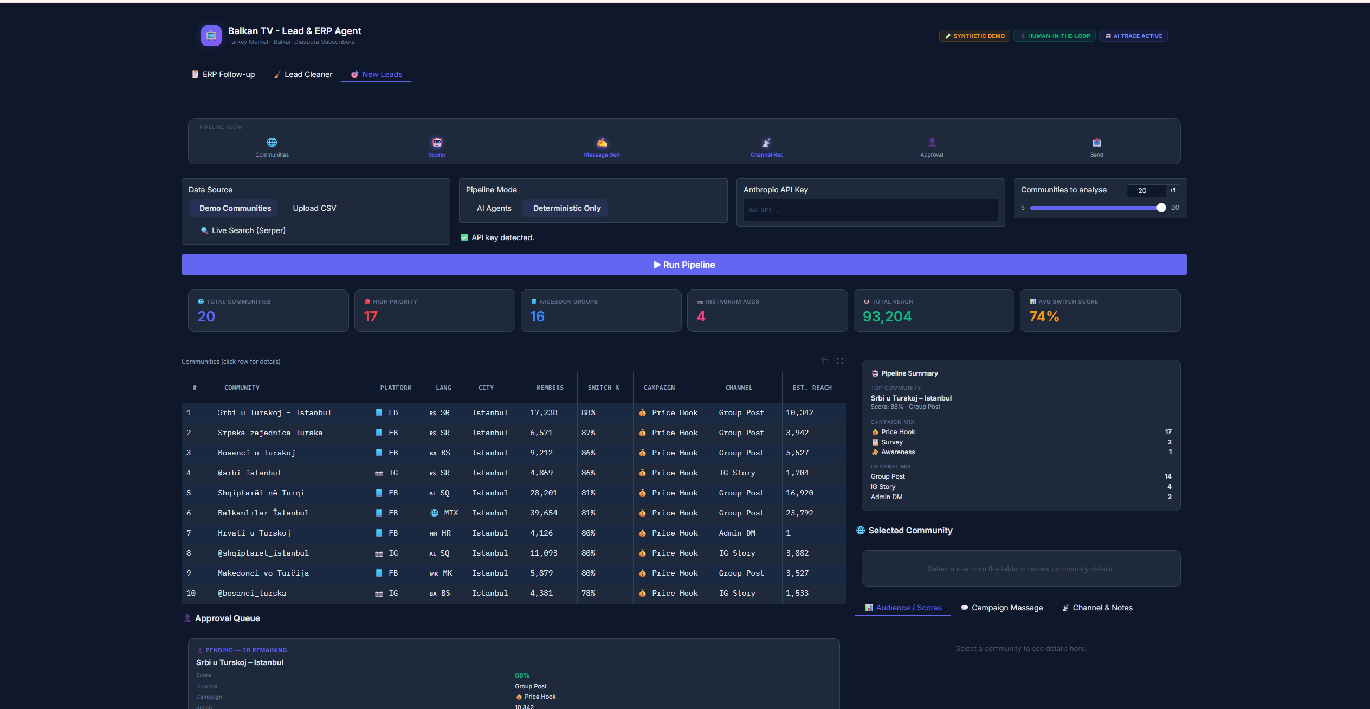The width and height of the screenshot is (1370, 709).
Task: Select Live Search (Serper) data source
Action: pos(242,230)
